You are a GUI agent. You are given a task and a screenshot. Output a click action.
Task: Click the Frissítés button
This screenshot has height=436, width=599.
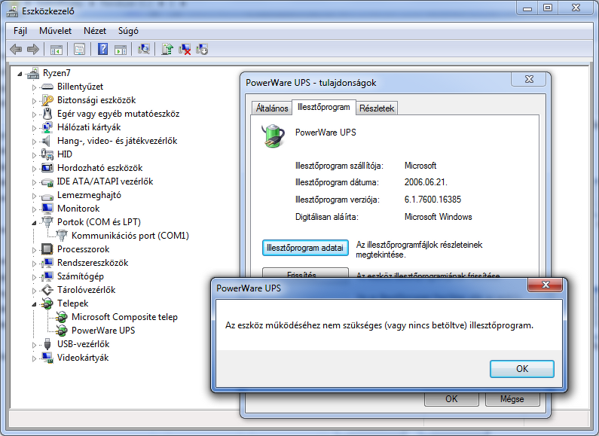[305, 273]
